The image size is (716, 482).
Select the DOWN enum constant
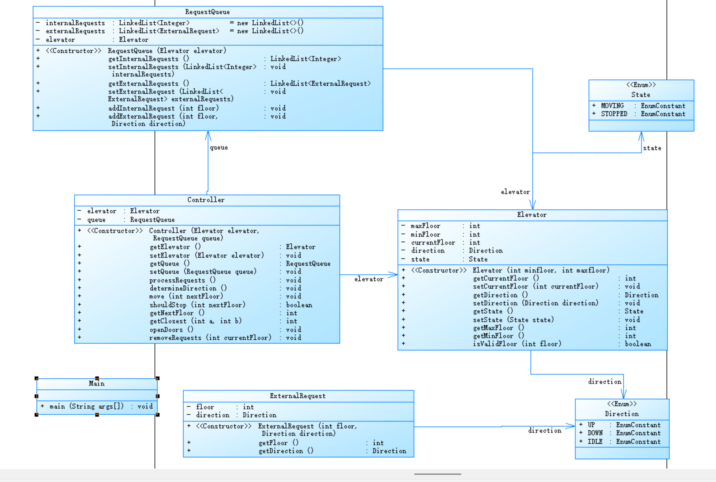(620, 433)
